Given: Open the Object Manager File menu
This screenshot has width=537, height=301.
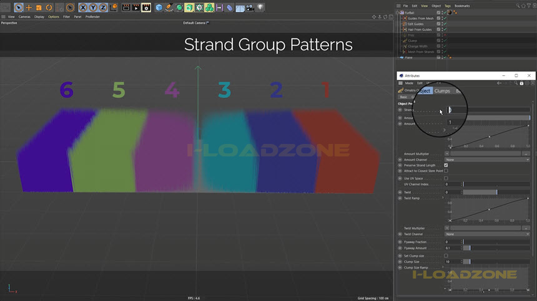Looking at the screenshot, I should [x=405, y=6].
